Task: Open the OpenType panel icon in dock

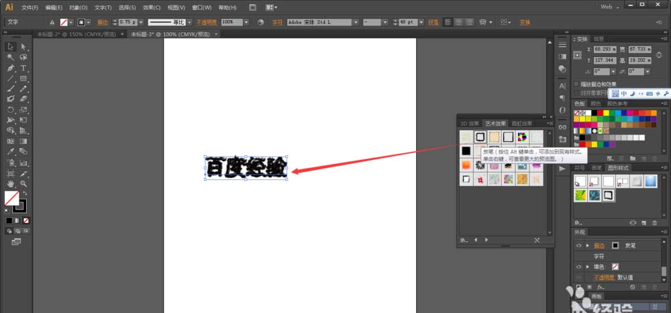Action: click(562, 110)
